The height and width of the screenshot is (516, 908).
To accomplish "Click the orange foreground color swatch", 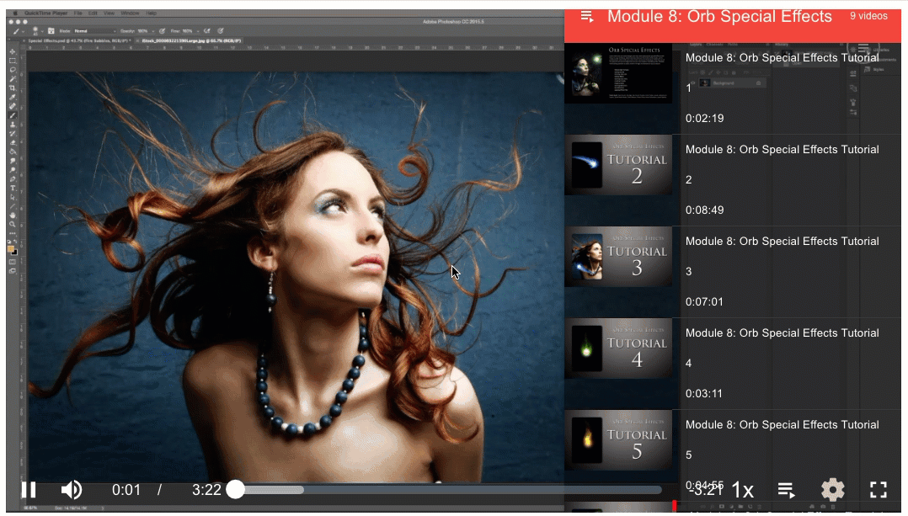I will click(x=10, y=248).
